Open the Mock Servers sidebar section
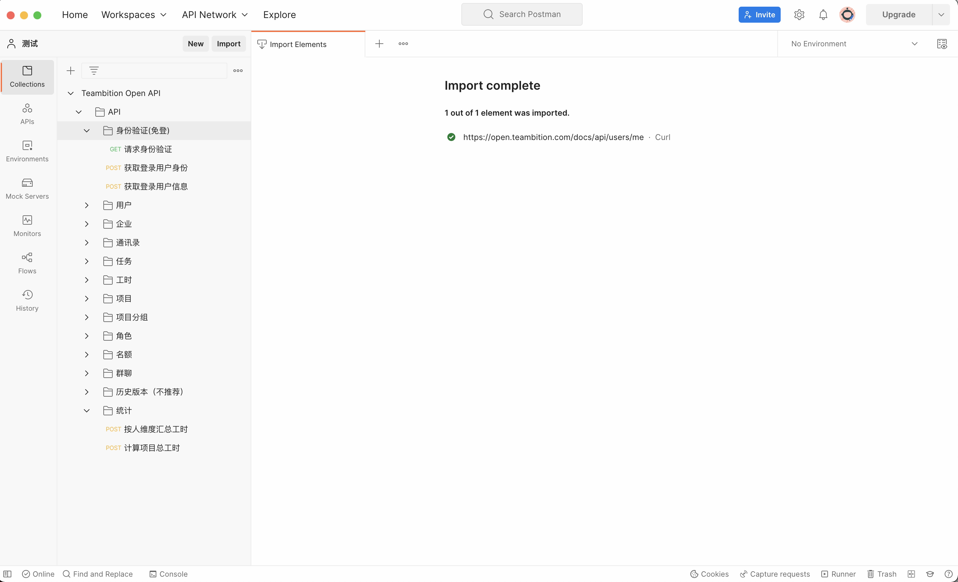958x582 pixels. pyautogui.click(x=27, y=189)
